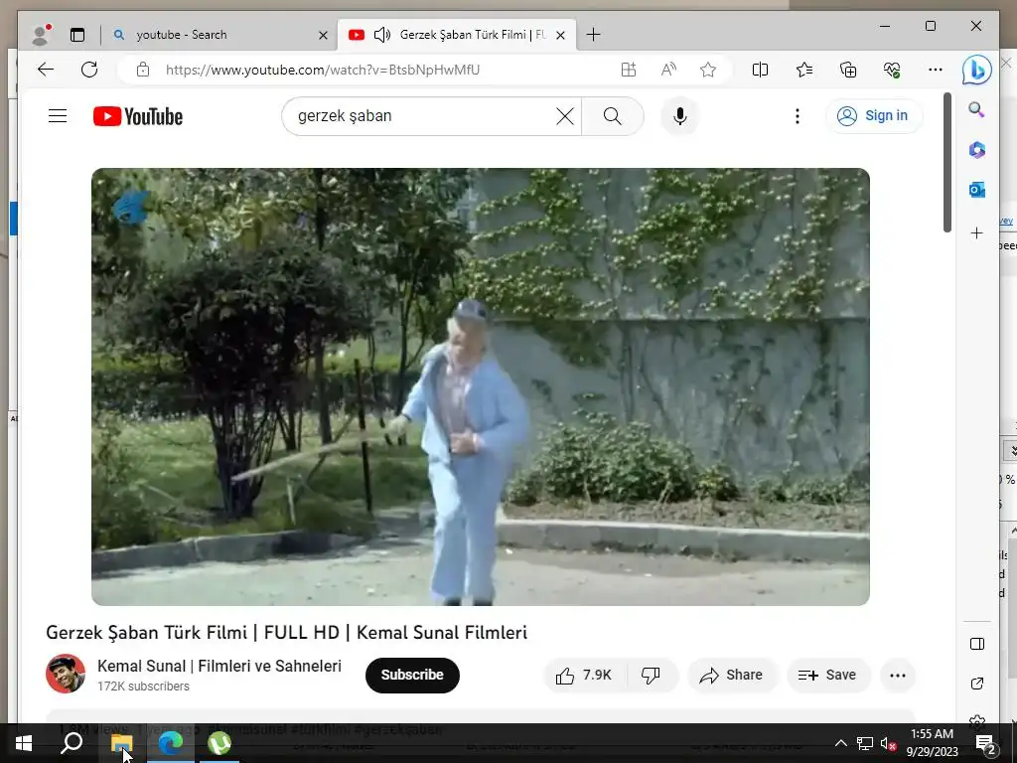Viewport: 1017px width, 763px height.
Task: Open Edge Settings and more menu
Action: click(935, 70)
